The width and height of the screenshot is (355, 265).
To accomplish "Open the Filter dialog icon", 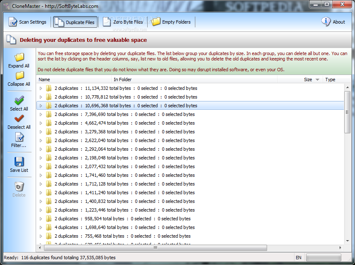I will (19, 137).
